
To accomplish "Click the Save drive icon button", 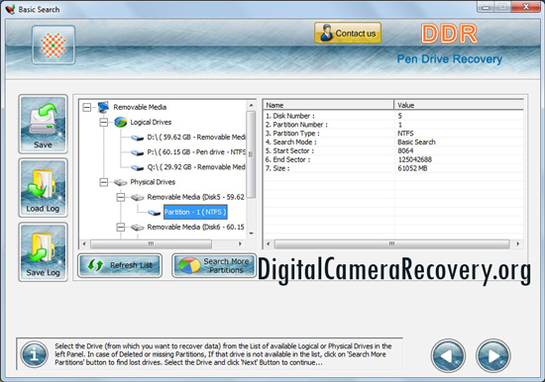I will pyautogui.click(x=43, y=124).
